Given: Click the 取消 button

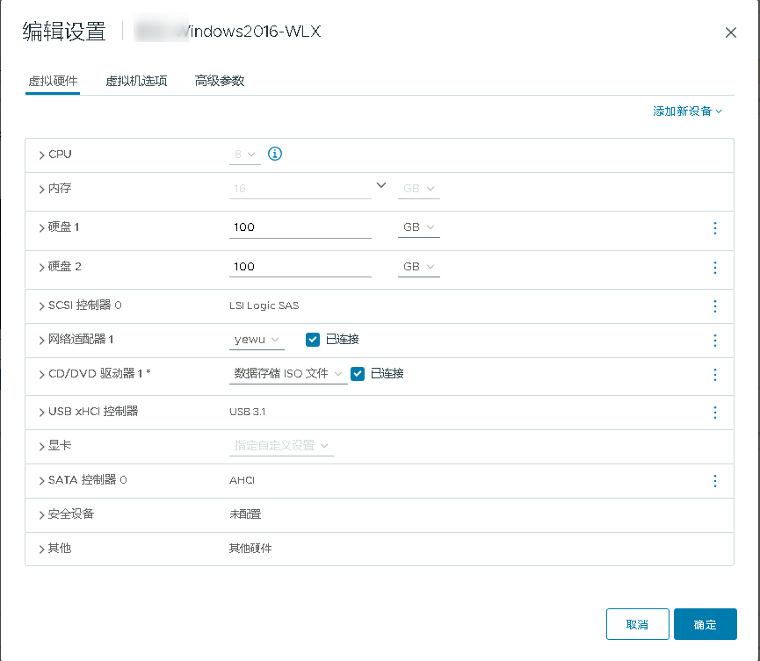Looking at the screenshot, I should point(637,624).
